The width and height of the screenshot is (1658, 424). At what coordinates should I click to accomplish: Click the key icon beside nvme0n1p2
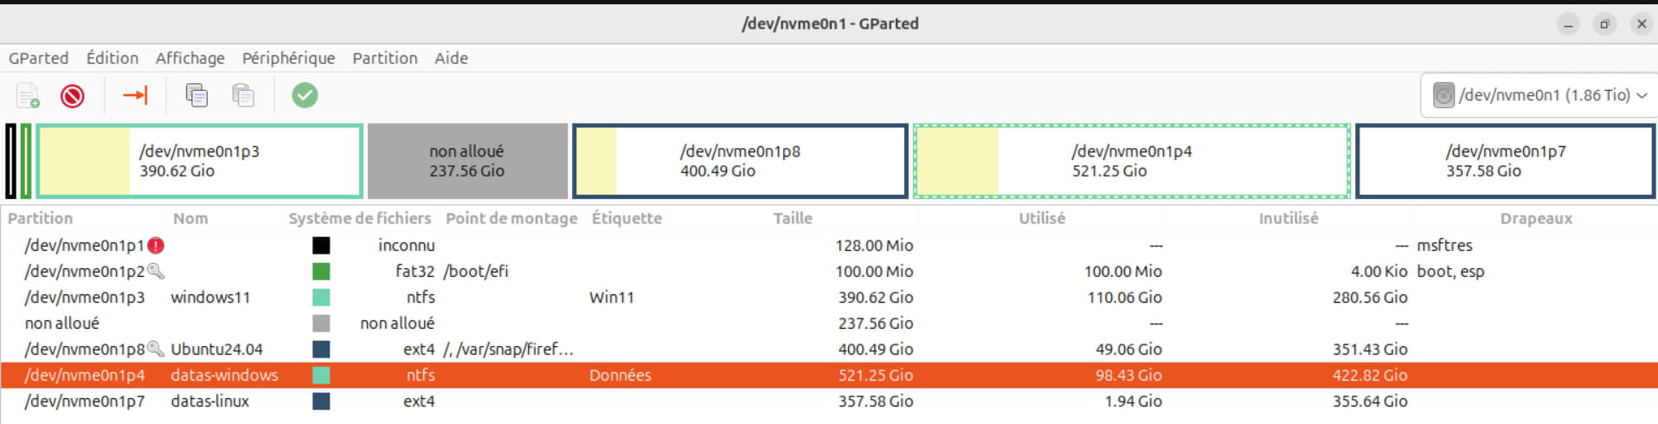pyautogui.click(x=156, y=272)
